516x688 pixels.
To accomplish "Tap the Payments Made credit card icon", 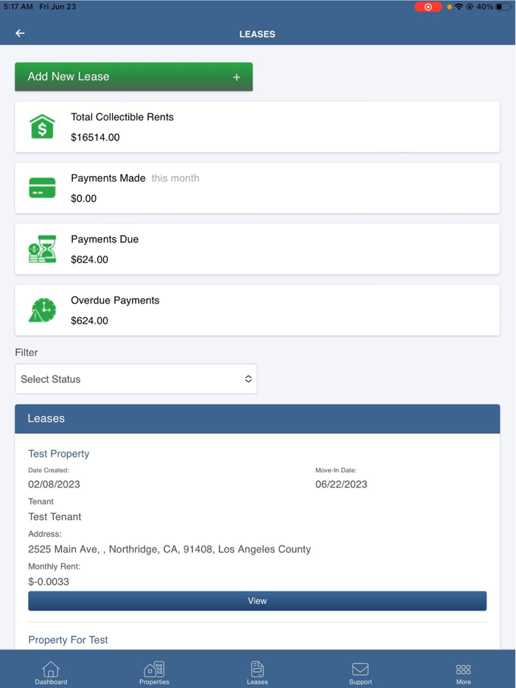I will click(42, 188).
